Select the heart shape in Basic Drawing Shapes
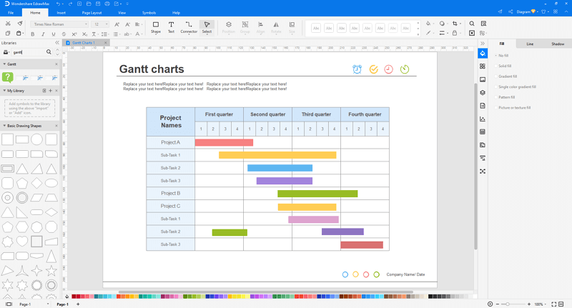The height and width of the screenshot is (308, 572). 22,242
